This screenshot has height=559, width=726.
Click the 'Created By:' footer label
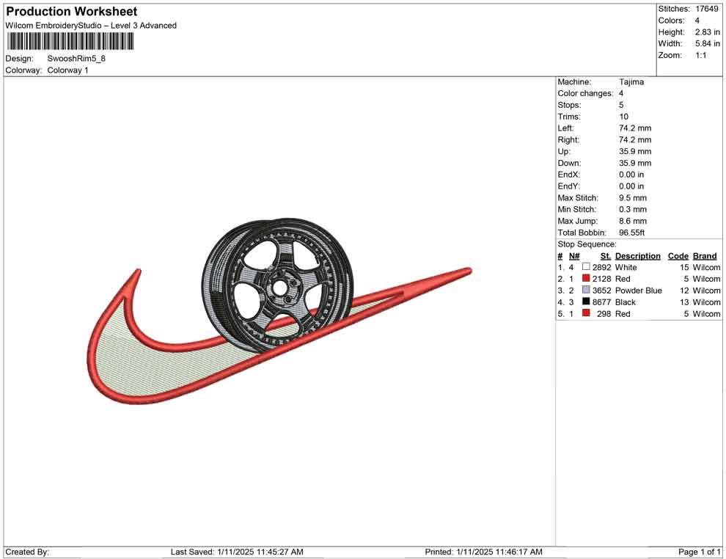(x=27, y=552)
